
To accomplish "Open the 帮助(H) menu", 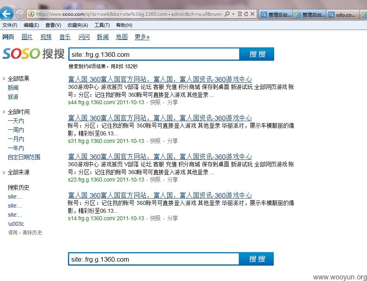I will coord(124,25).
